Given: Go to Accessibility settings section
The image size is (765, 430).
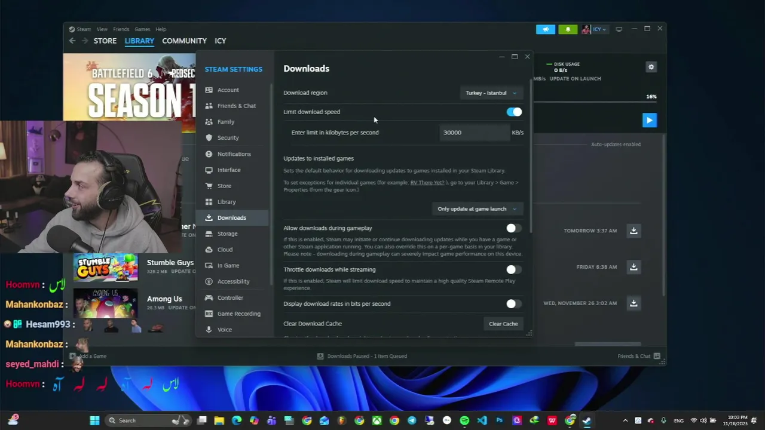Looking at the screenshot, I should point(232,281).
